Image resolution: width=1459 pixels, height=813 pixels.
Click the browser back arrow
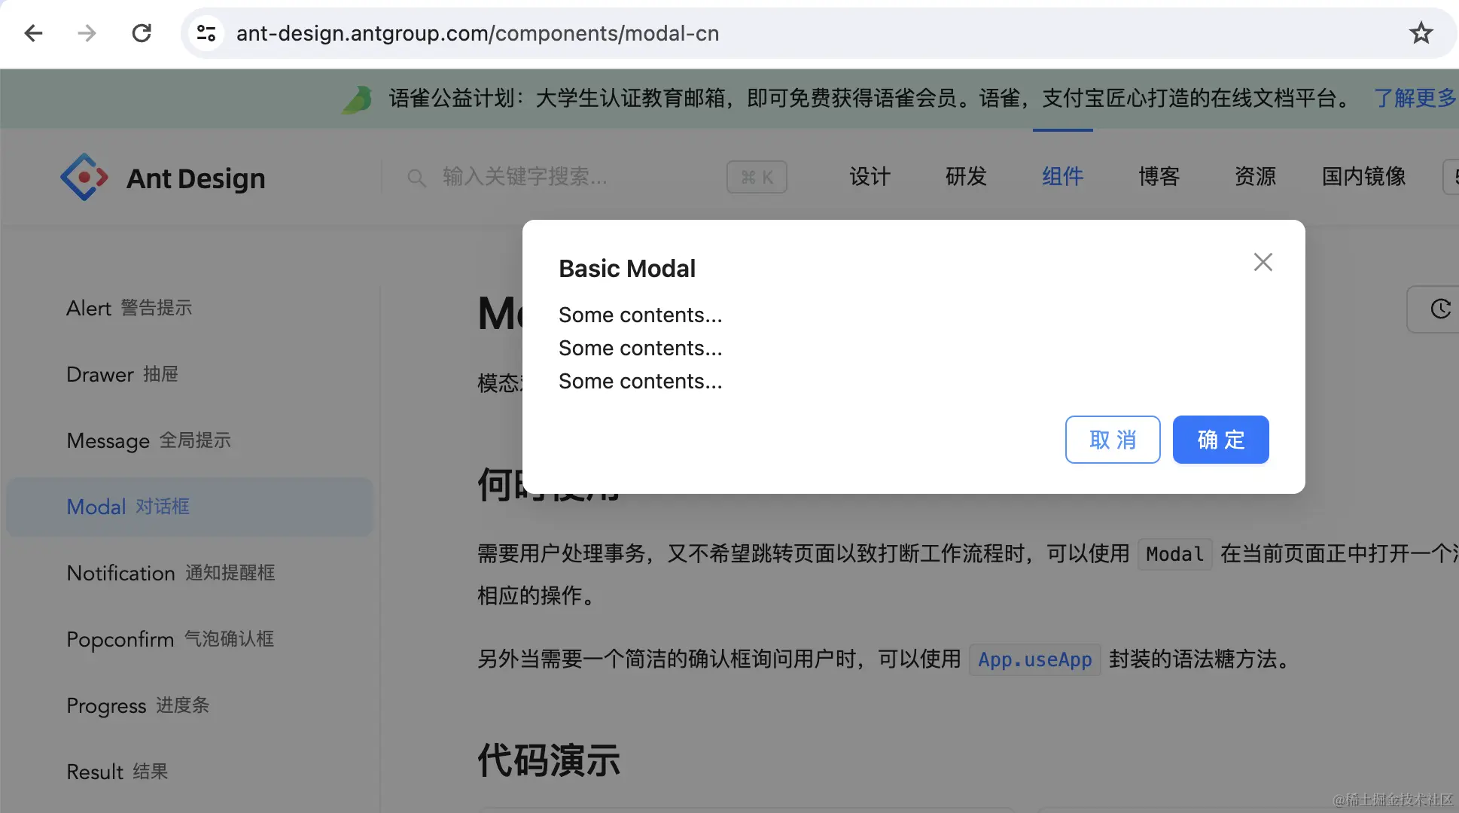point(33,33)
